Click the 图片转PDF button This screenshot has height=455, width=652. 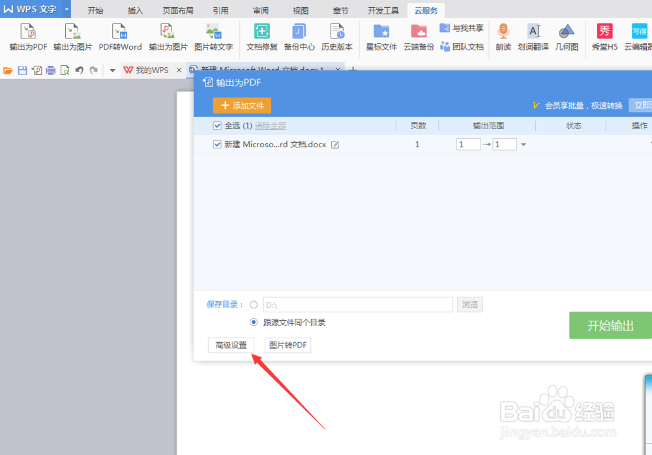tap(288, 345)
